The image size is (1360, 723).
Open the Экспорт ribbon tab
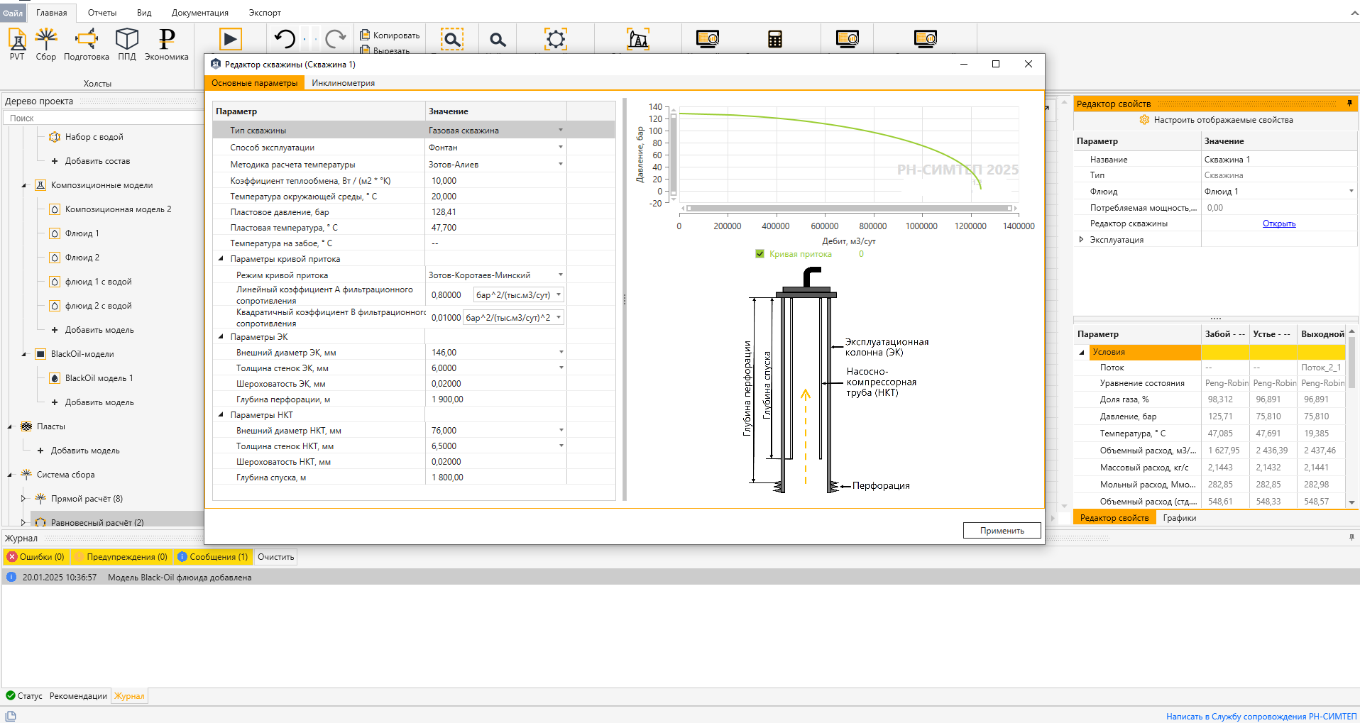click(265, 13)
